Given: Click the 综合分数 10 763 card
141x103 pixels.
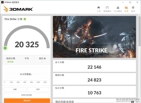Looking at the screenshot, I should (94, 92).
